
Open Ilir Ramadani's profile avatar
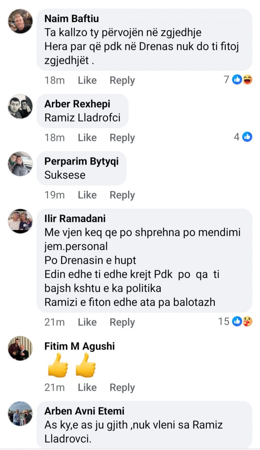[x=20, y=221]
